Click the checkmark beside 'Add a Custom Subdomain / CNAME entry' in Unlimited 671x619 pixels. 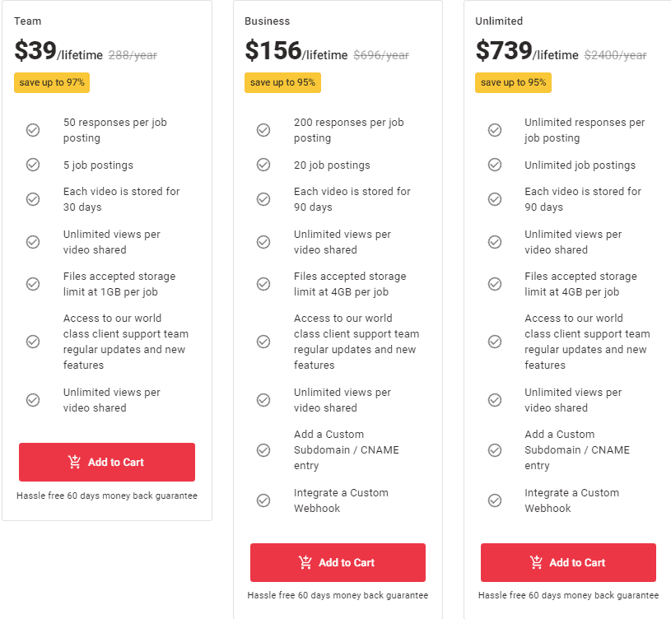coord(495,450)
